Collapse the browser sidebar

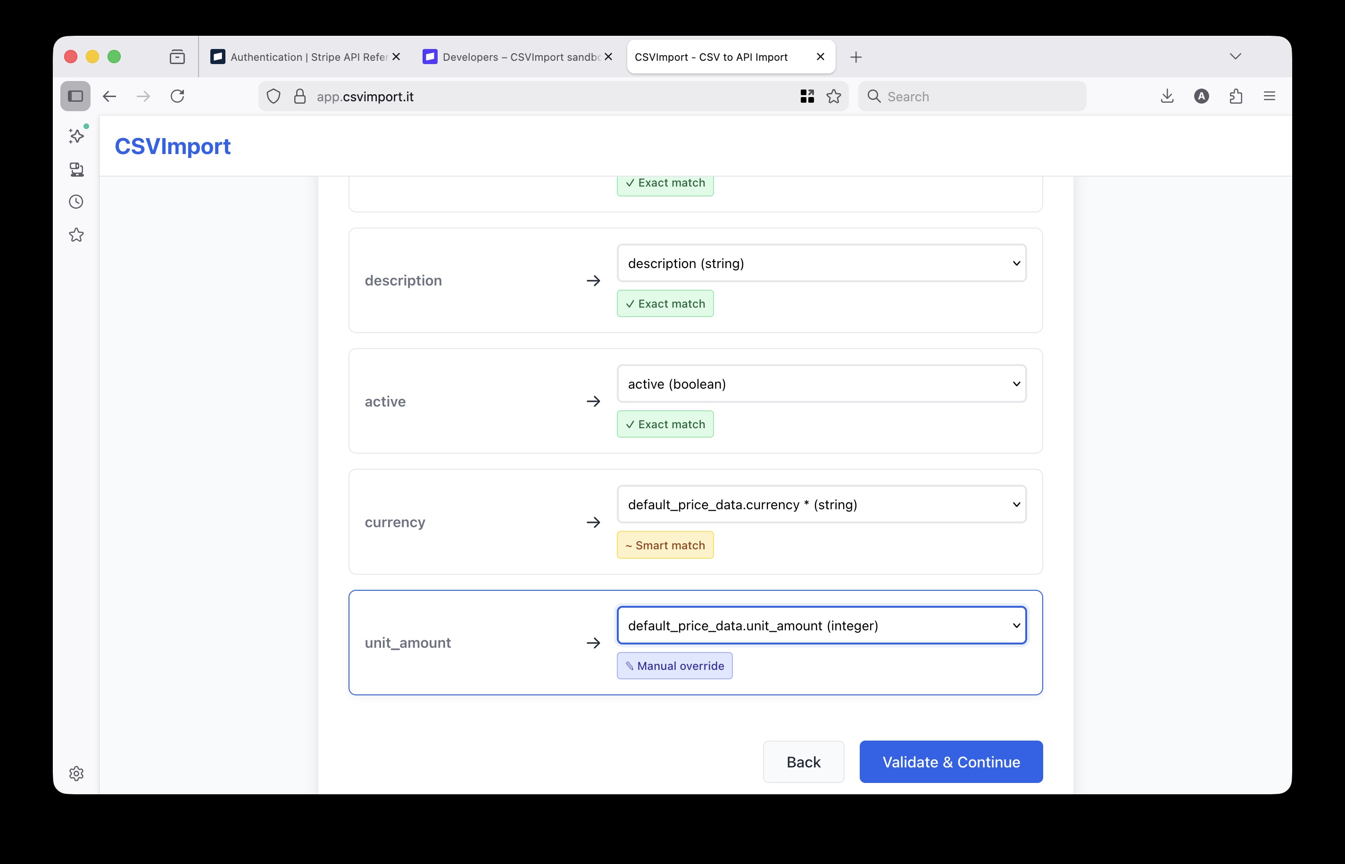[75, 96]
